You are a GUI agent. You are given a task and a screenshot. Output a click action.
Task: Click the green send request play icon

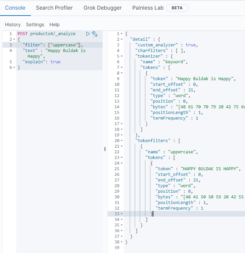tap(88, 34)
